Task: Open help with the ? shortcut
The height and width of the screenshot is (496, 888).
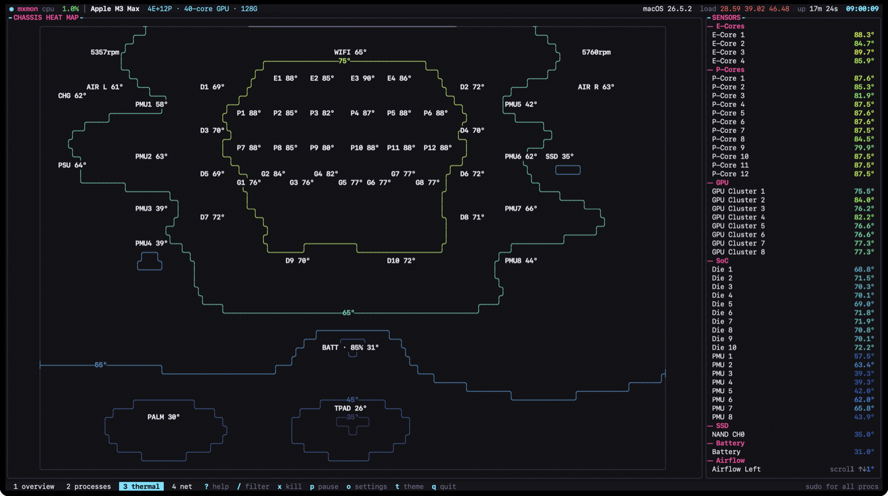Action: point(216,487)
